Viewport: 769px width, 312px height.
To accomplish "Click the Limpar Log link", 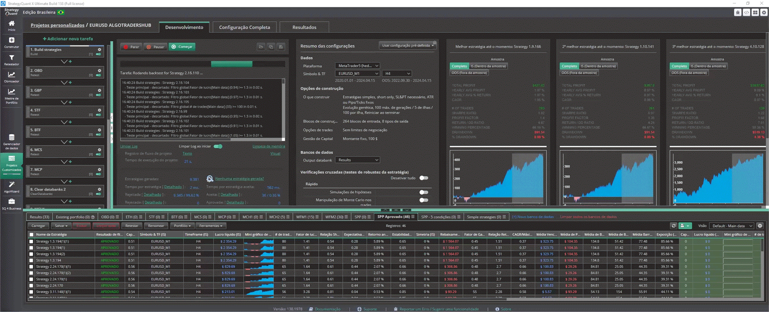I will coord(129,146).
